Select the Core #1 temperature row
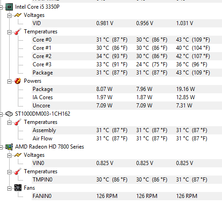 coord(127,48)
